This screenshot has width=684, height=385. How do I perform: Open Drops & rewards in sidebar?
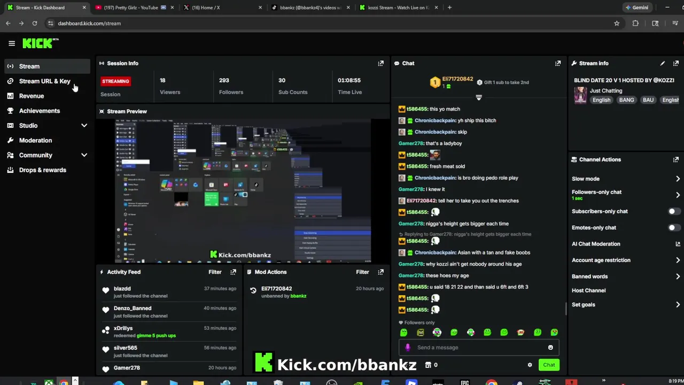pyautogui.click(x=48, y=170)
